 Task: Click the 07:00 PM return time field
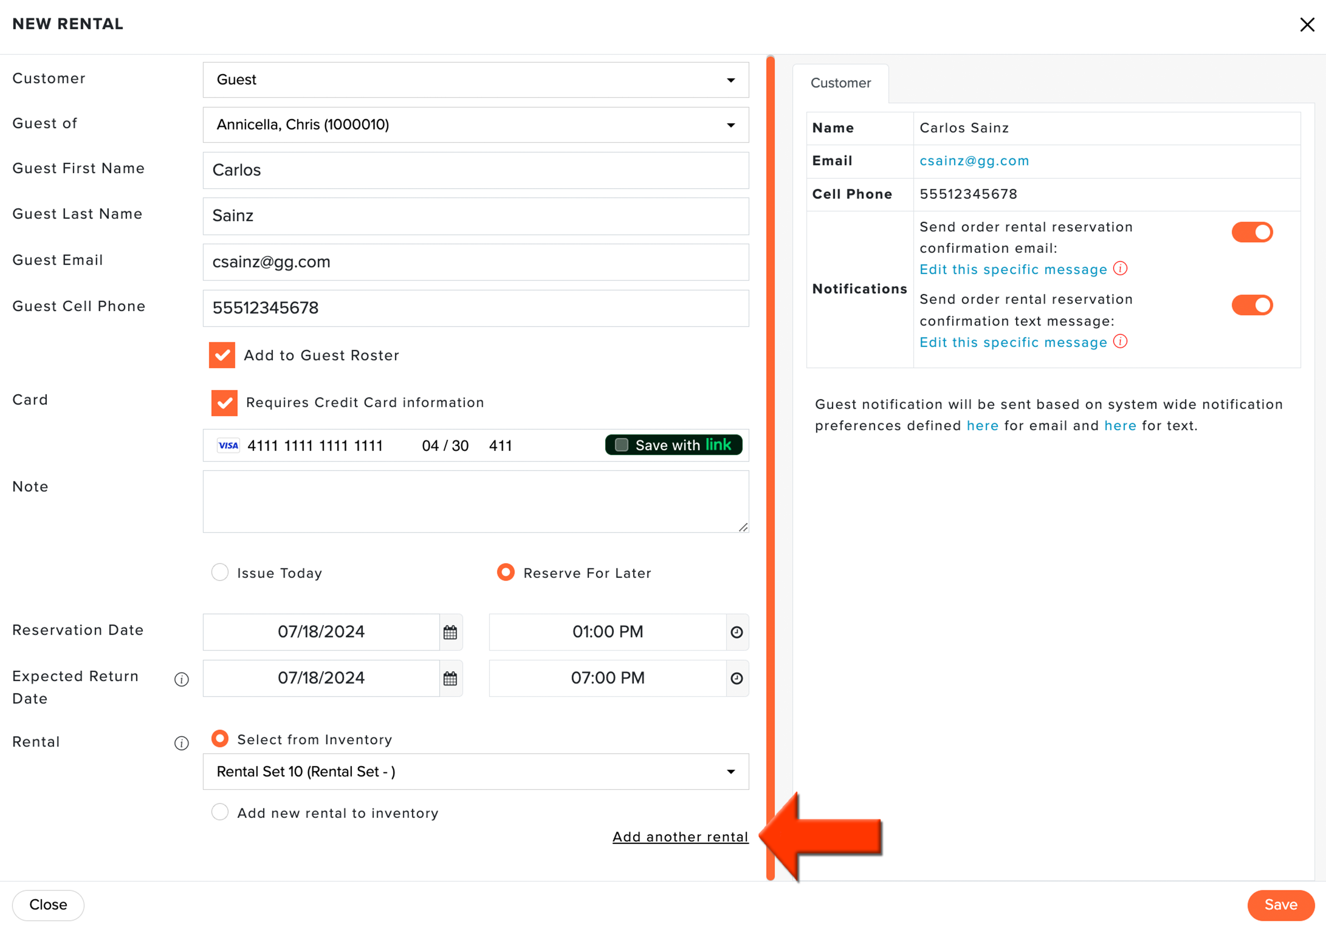point(608,678)
